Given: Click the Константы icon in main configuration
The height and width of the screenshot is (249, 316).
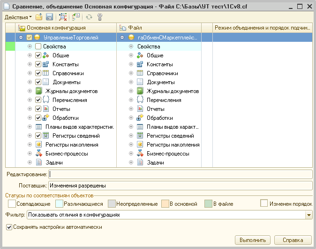Looking at the screenshot, I should tap(46, 64).
